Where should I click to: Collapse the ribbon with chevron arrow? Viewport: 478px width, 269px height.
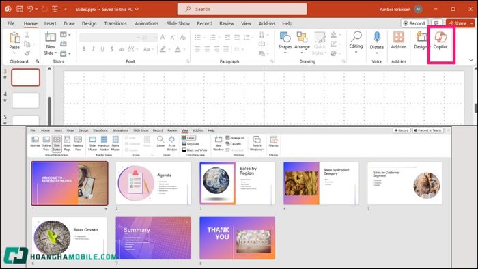coord(471,60)
